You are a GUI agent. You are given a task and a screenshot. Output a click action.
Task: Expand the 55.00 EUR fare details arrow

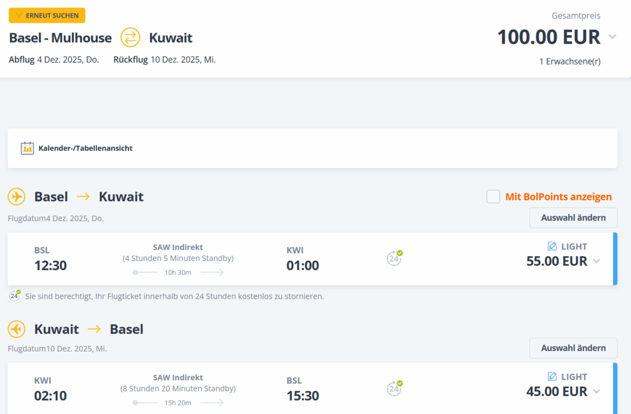point(597,261)
